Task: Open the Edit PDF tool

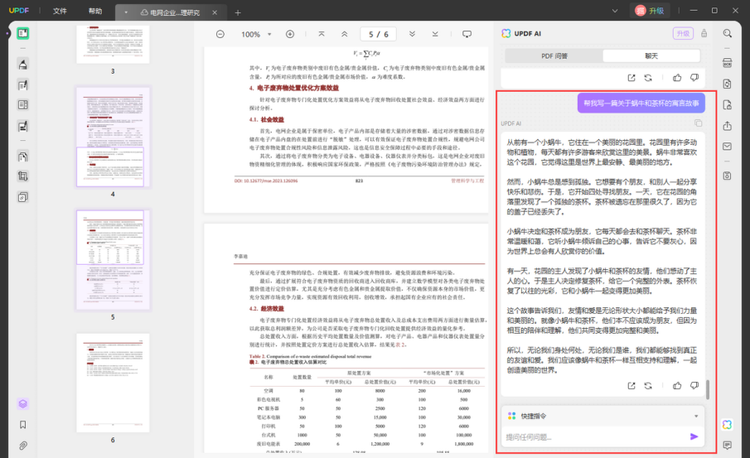Action: pyautogui.click(x=23, y=85)
